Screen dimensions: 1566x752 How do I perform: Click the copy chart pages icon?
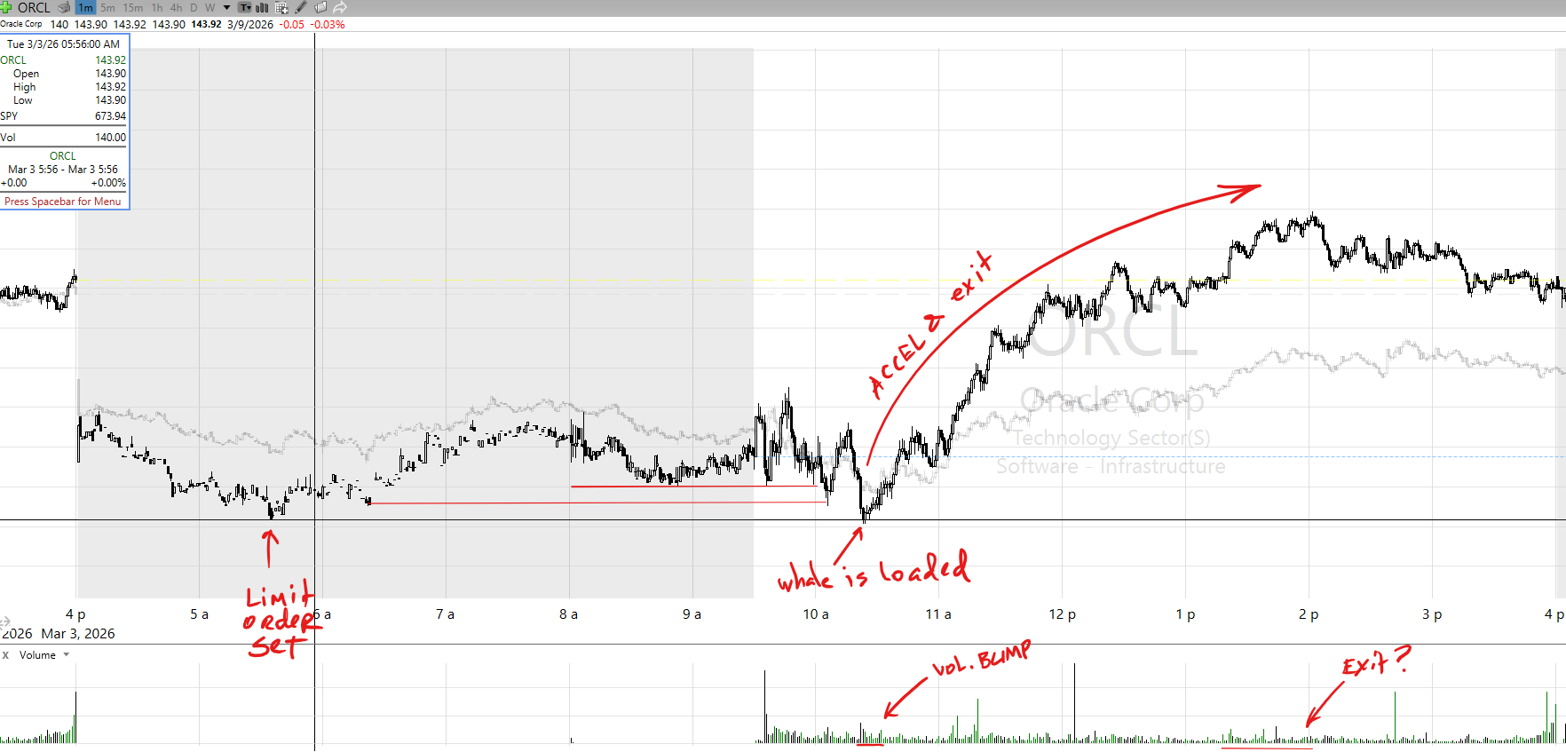click(320, 7)
